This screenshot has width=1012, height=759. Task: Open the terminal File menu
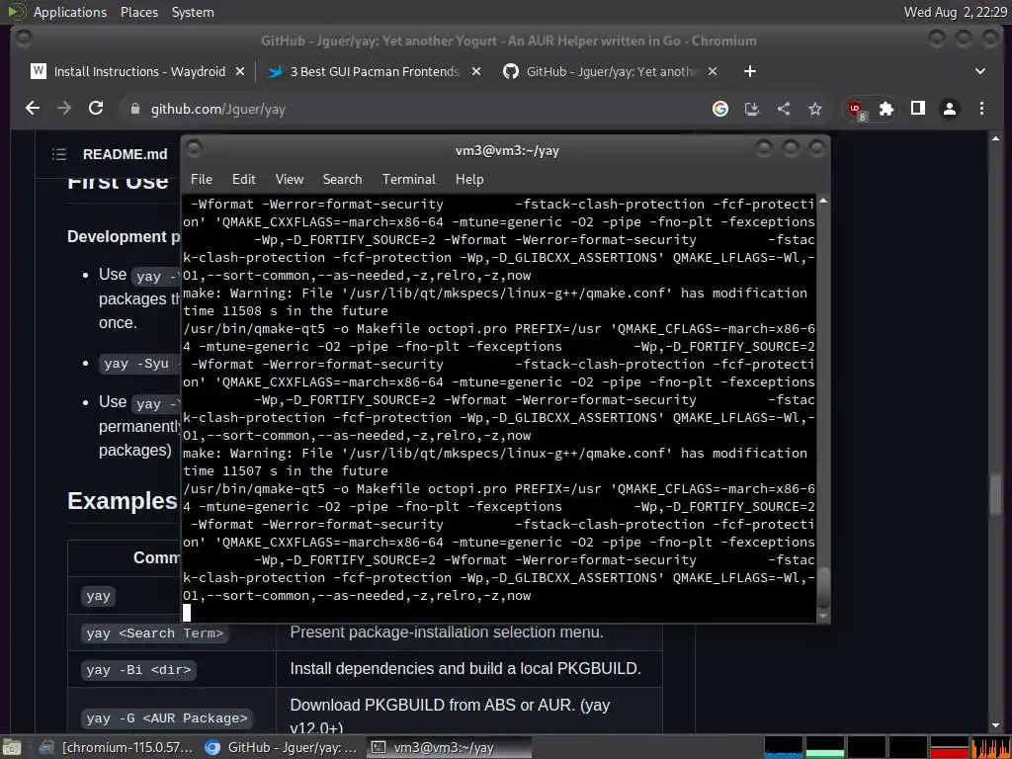pyautogui.click(x=202, y=179)
